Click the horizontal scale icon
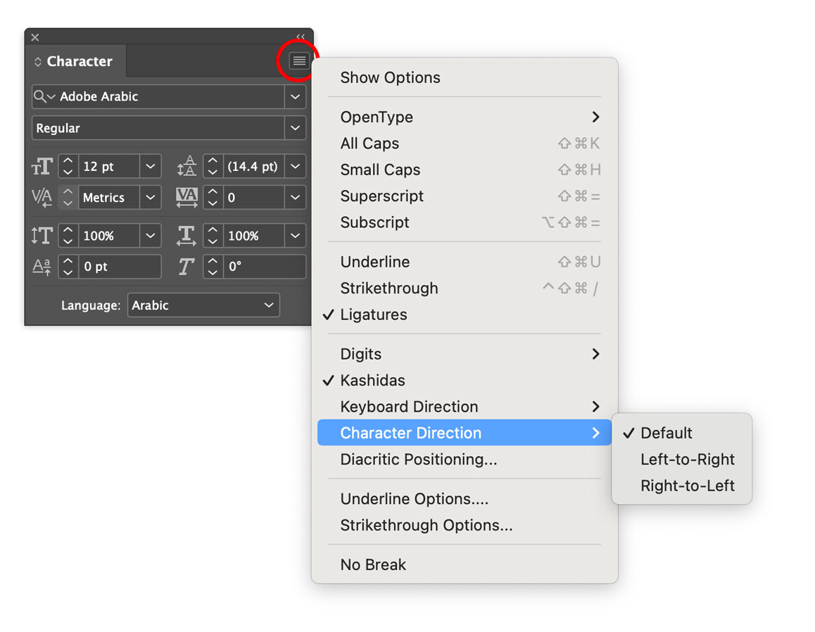Viewport: 815px width, 632px height. pyautogui.click(x=186, y=235)
